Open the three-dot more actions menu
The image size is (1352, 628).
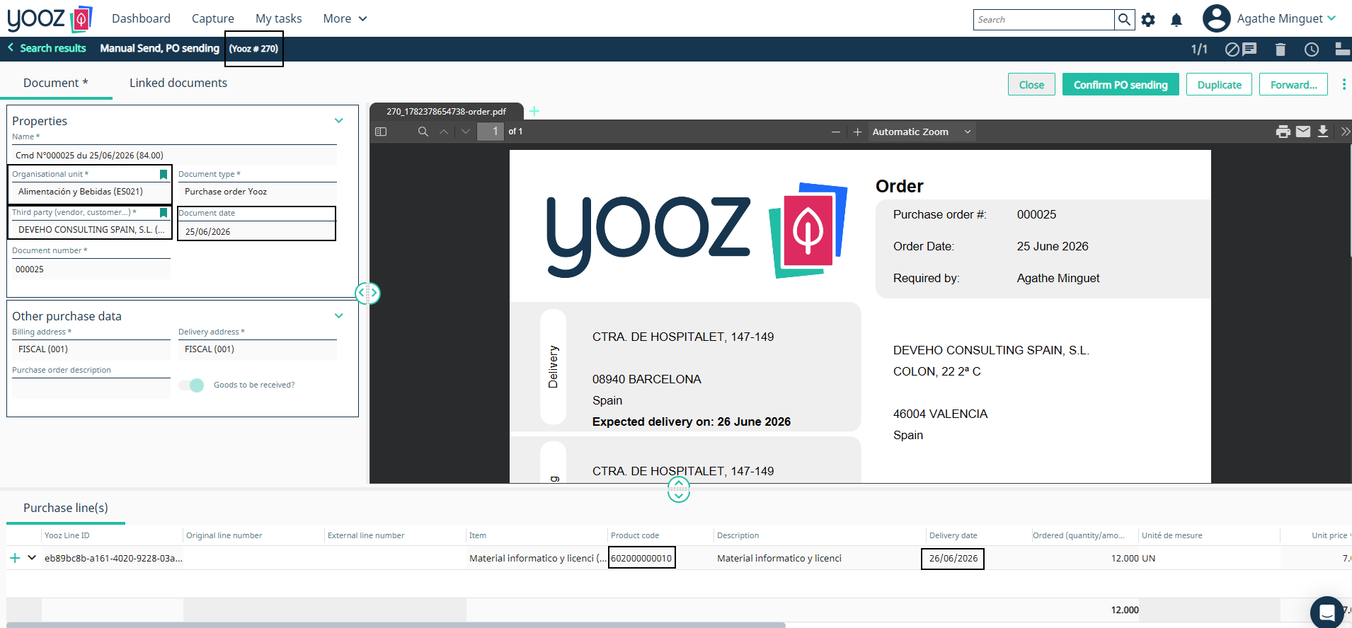point(1344,85)
